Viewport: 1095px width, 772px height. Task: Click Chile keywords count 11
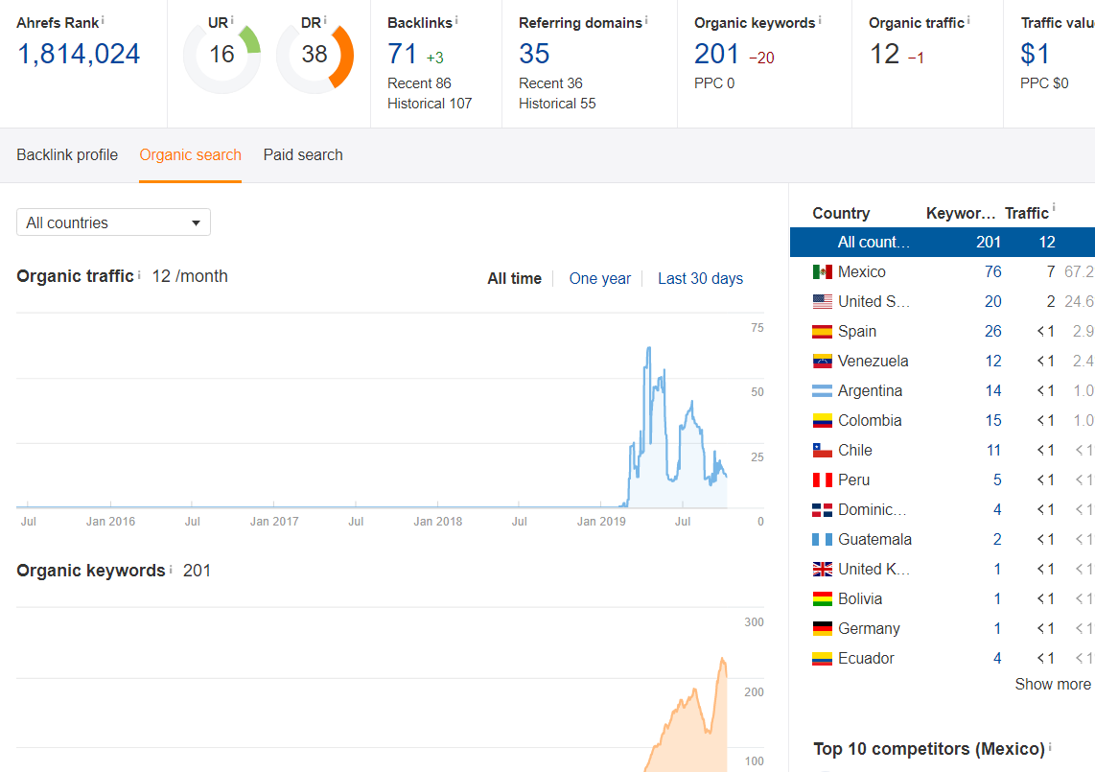993,450
